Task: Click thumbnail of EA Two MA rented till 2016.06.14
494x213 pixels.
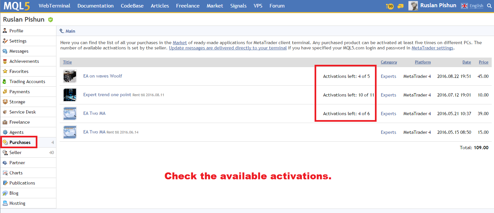Action: point(70,132)
